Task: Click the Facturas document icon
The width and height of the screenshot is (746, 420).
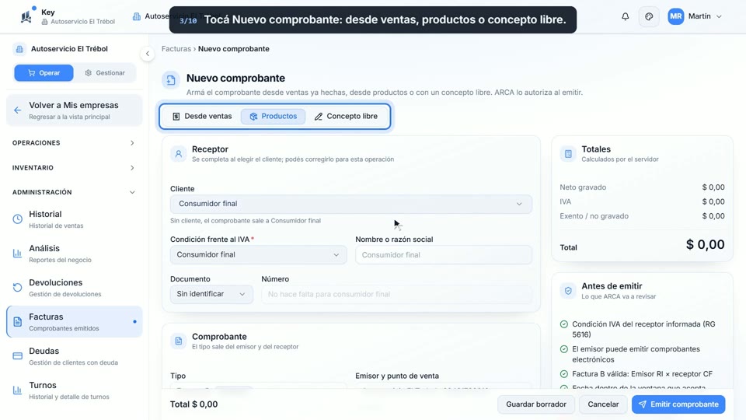Action: 18,322
